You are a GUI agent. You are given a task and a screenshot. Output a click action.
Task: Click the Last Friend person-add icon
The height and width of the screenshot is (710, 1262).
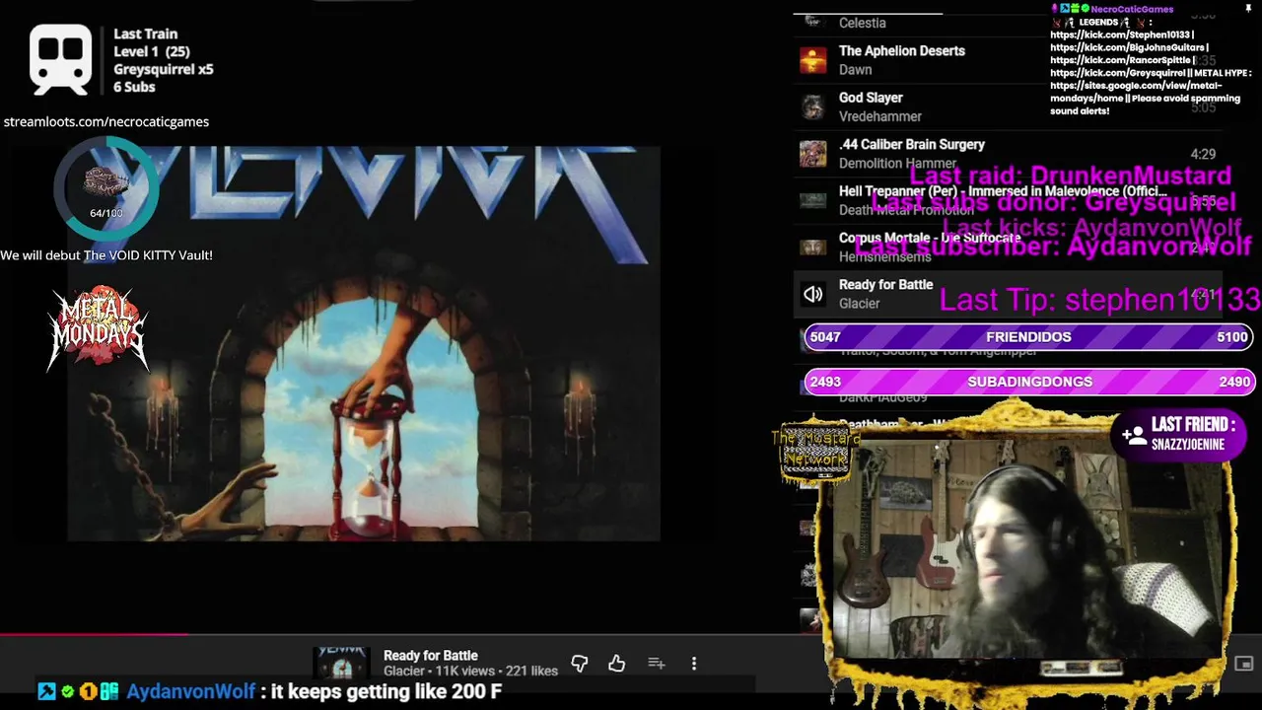pos(1134,434)
